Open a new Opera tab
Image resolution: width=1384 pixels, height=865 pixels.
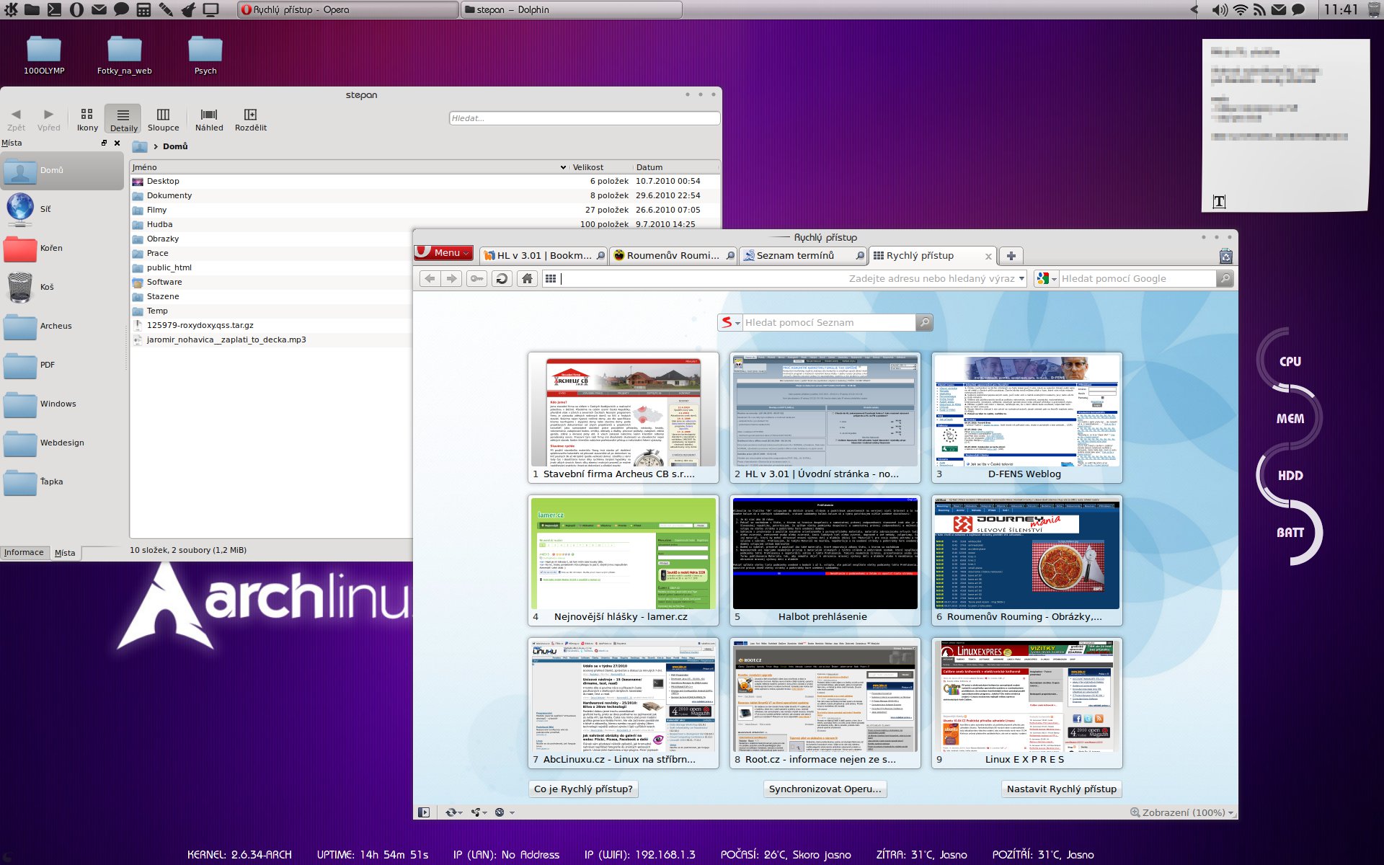pyautogui.click(x=1011, y=256)
